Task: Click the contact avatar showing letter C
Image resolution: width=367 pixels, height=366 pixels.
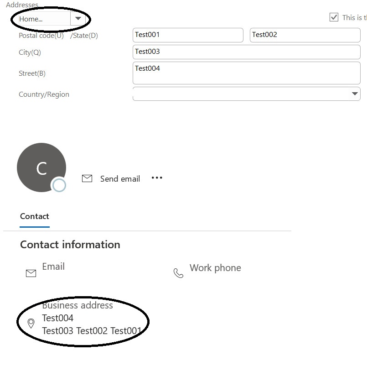Action: click(x=41, y=167)
